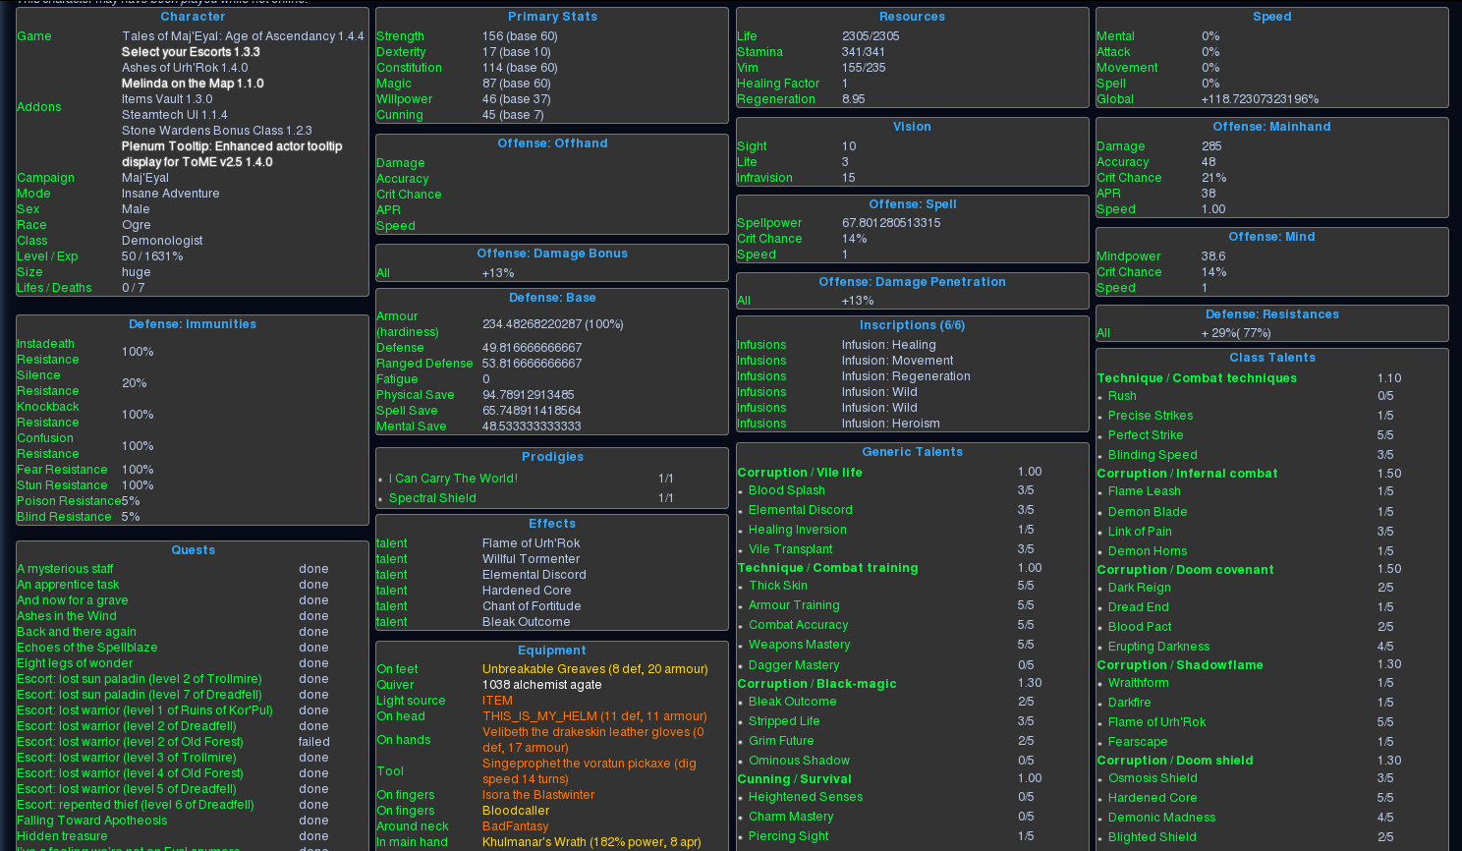The height and width of the screenshot is (851, 1462).
Task: Select the 'Chant of Fortitude' effect
Action: (x=532, y=606)
